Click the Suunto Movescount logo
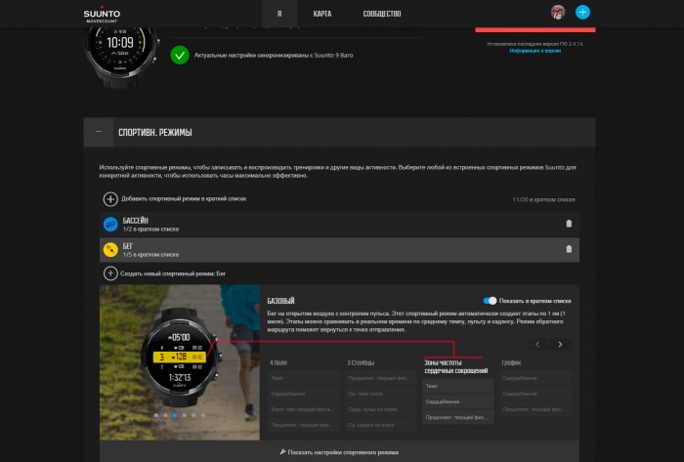This screenshot has height=462, width=684. pos(102,14)
